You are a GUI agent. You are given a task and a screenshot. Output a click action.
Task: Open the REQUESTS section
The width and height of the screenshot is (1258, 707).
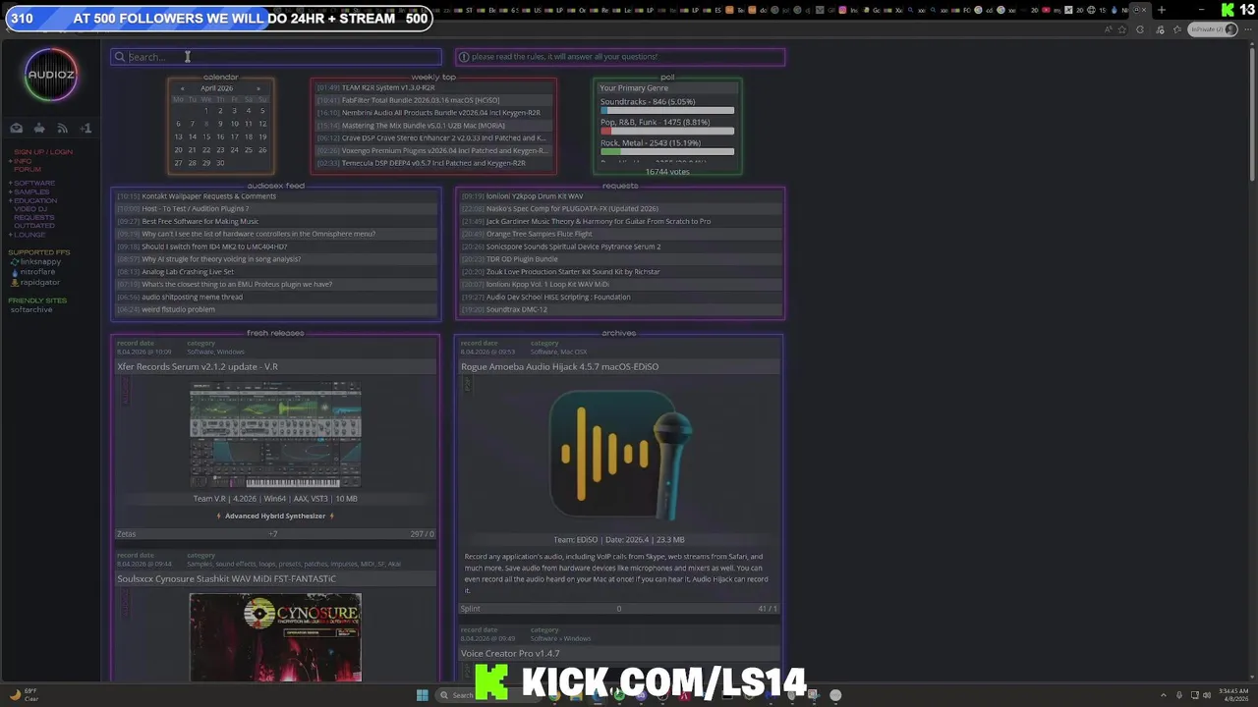click(34, 217)
